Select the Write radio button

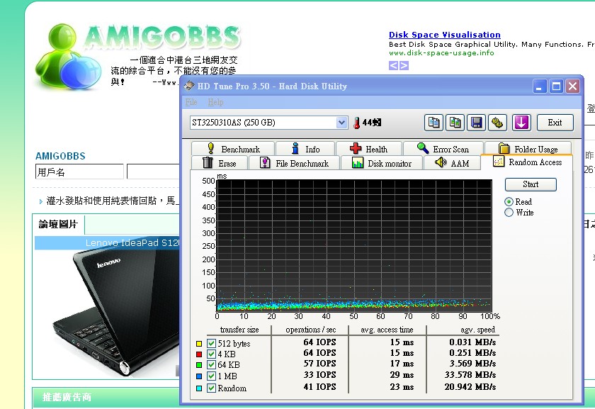(509, 213)
